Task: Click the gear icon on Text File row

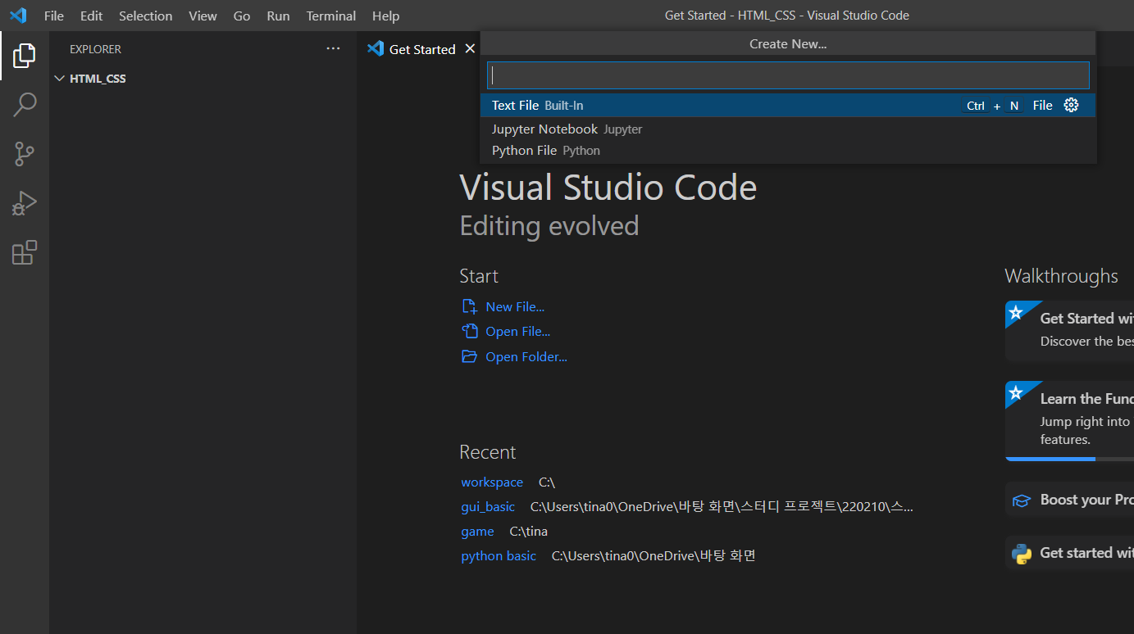Action: (x=1071, y=105)
